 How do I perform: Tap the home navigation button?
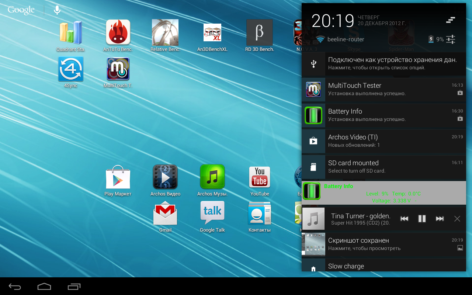click(44, 287)
